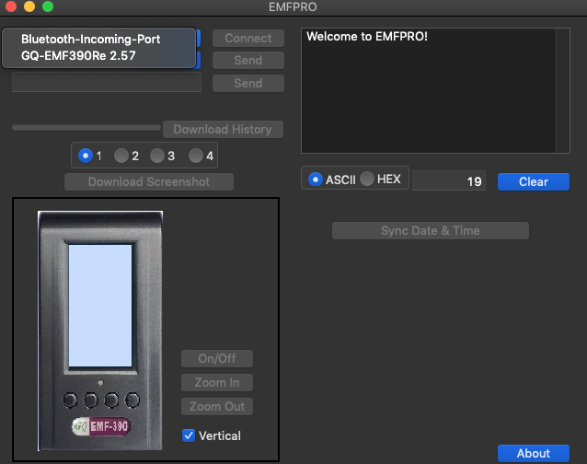This screenshot has height=464, width=587.
Task: Click Sync Date & Time button
Action: (431, 230)
